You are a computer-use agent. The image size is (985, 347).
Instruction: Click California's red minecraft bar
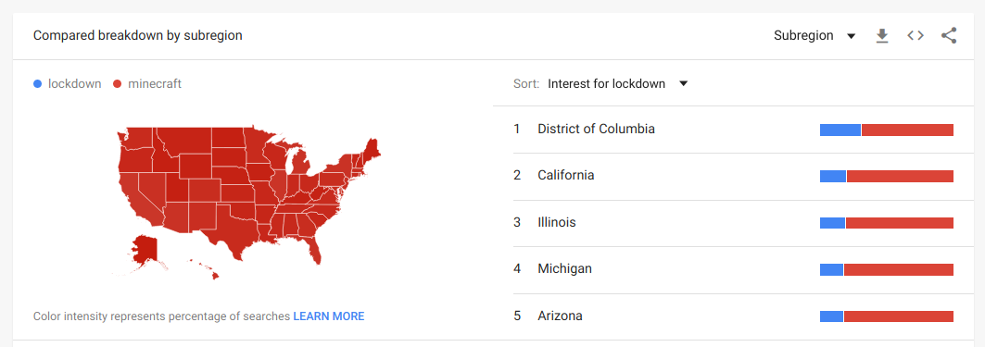[900, 177]
